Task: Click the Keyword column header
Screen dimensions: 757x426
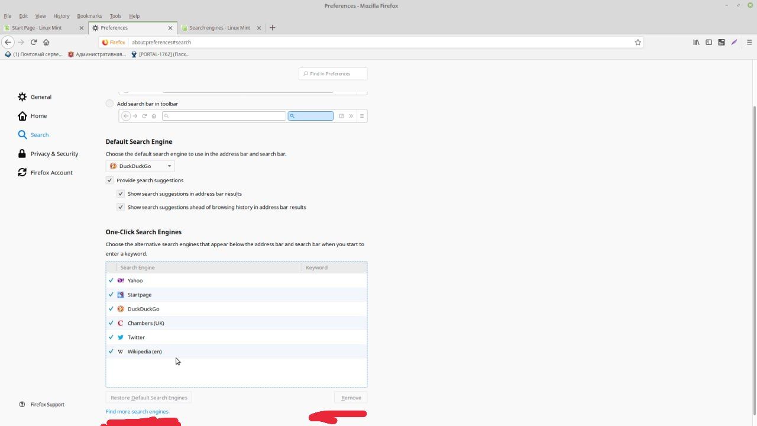Action: [x=334, y=267]
